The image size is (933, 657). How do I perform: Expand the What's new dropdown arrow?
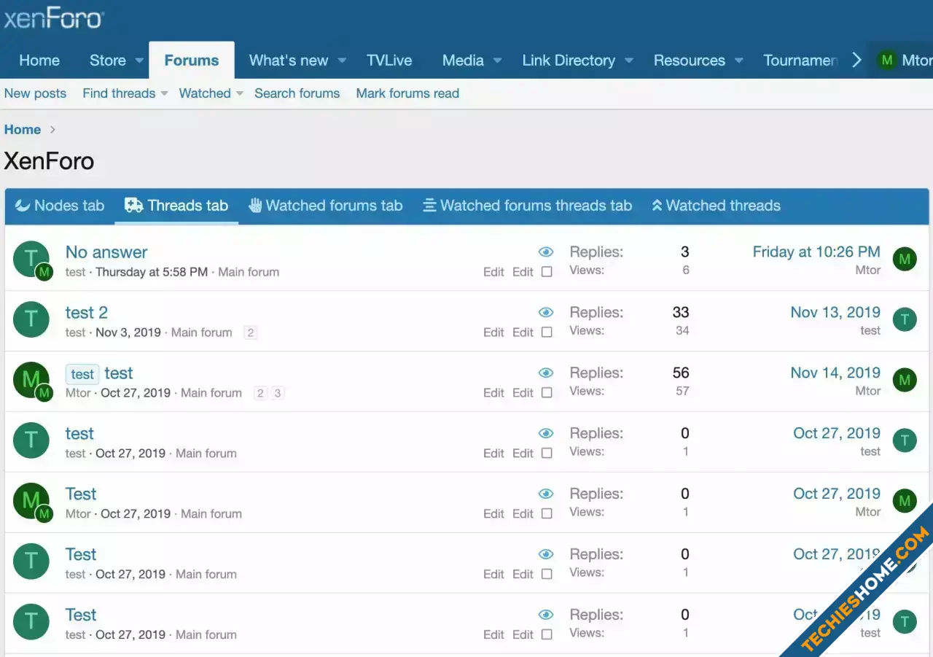coord(342,61)
